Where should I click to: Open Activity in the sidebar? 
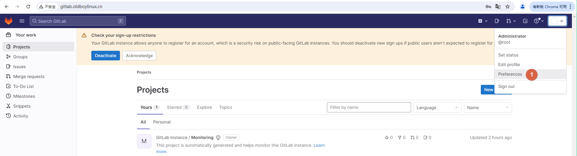pos(38,116)
